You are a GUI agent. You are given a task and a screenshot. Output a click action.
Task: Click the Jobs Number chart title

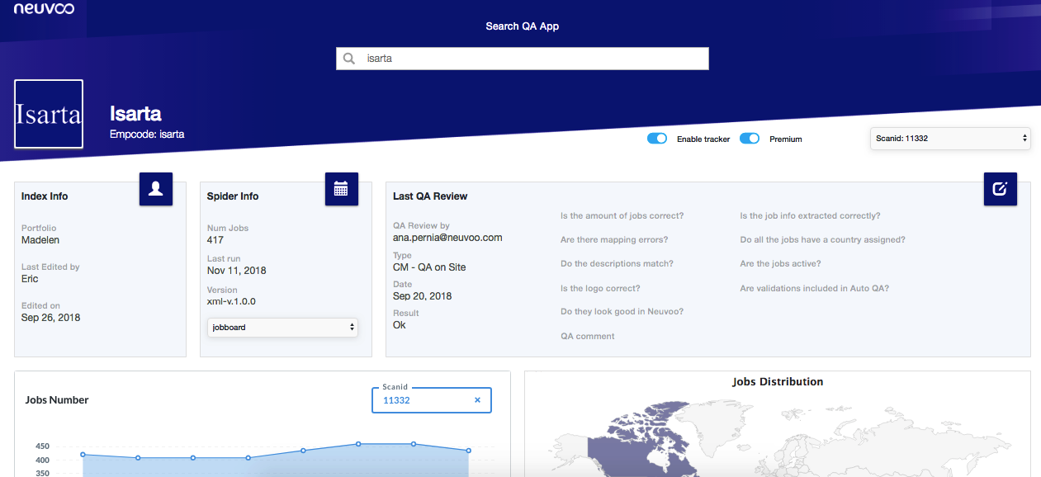57,400
